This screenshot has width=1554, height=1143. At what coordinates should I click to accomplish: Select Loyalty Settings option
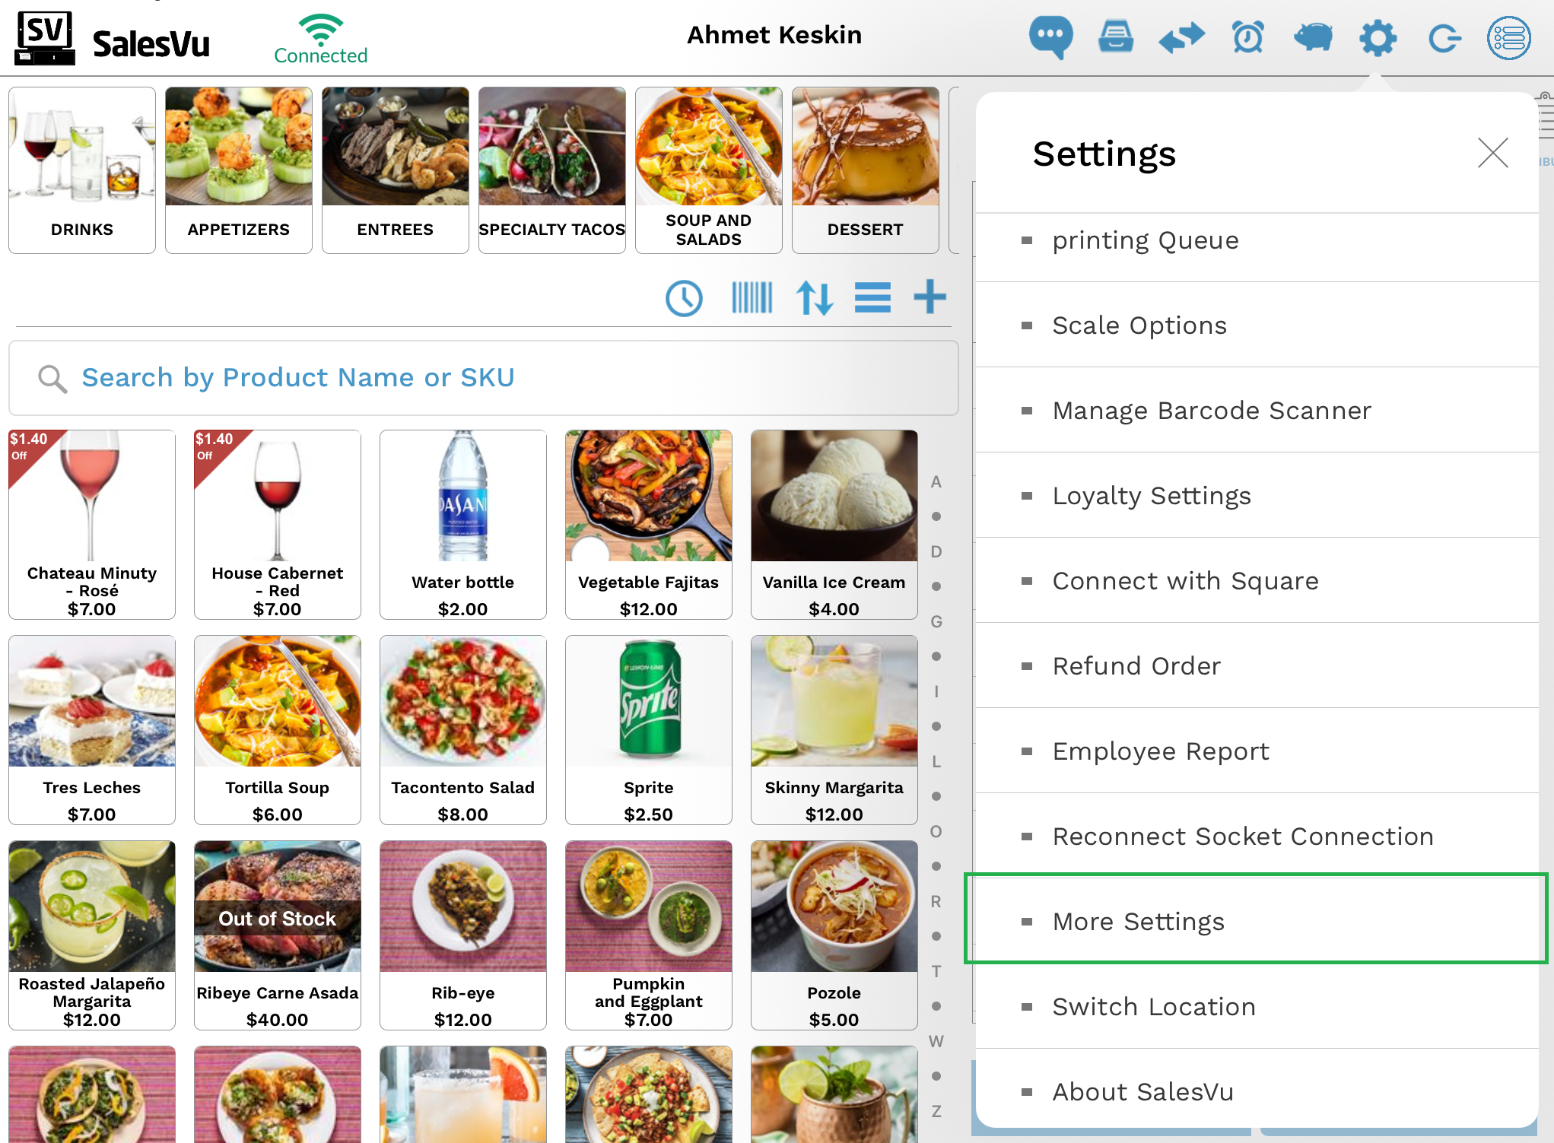pyautogui.click(x=1151, y=495)
